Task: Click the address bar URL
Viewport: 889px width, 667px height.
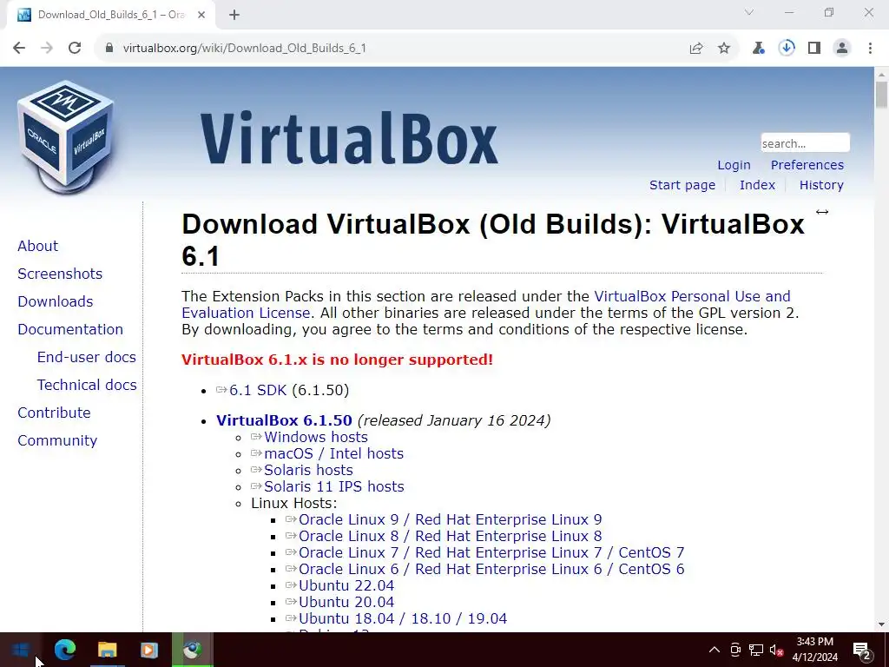Action: pos(244,49)
